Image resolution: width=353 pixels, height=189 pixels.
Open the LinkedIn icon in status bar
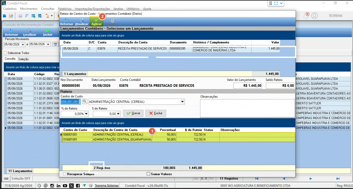pos(58,186)
